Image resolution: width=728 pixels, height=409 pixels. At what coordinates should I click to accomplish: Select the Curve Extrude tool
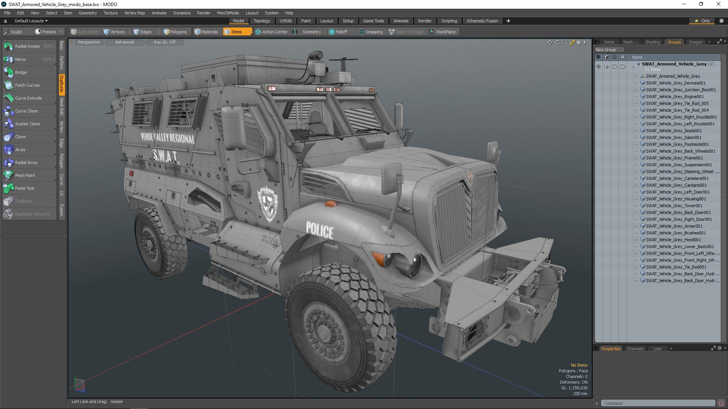pos(29,98)
